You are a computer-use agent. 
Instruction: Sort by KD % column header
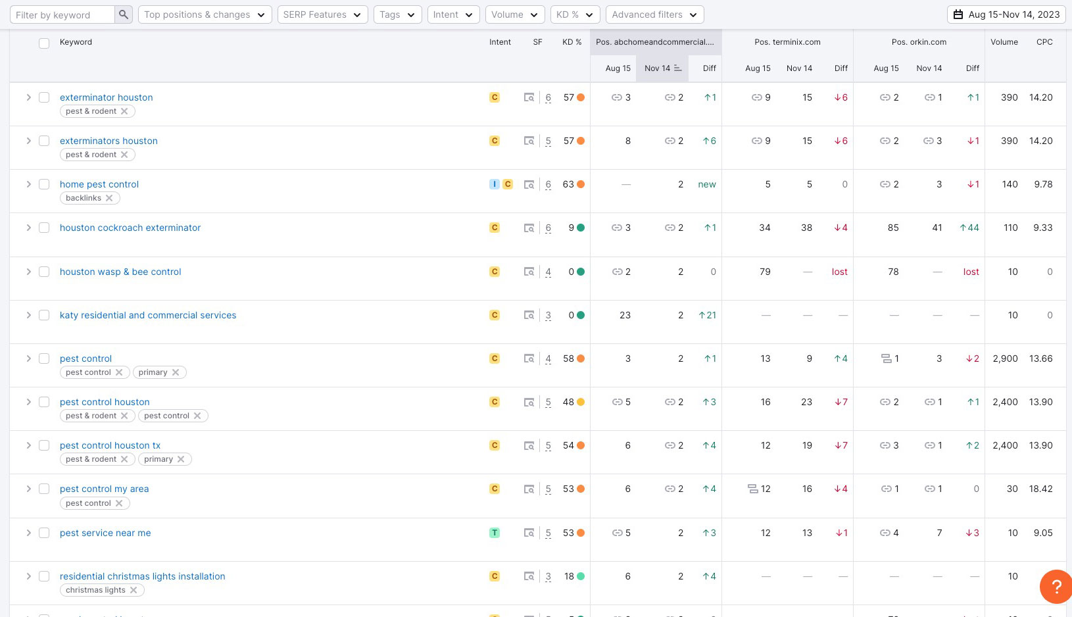coord(572,42)
